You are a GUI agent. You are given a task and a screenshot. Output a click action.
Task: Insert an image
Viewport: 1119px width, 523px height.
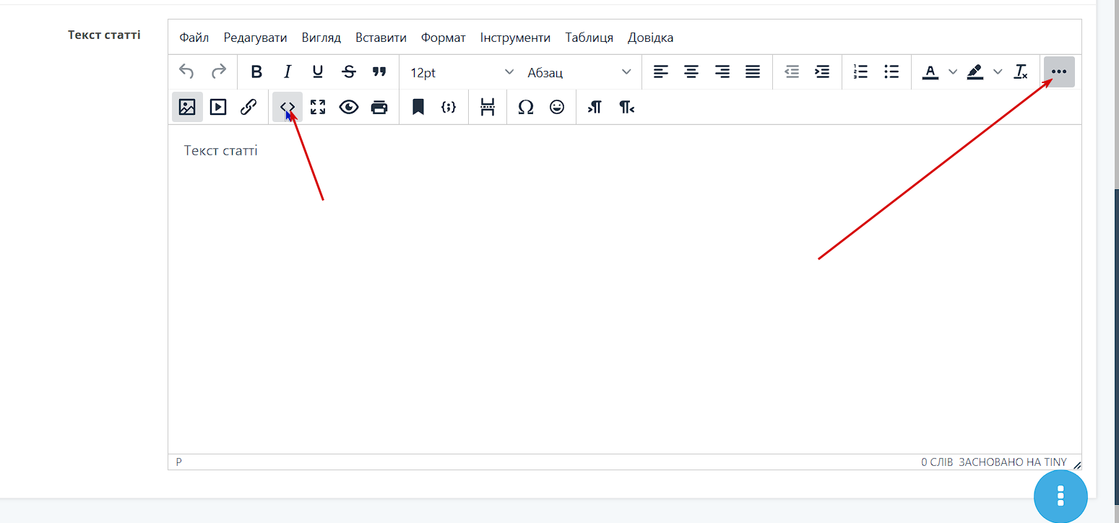pyautogui.click(x=187, y=107)
